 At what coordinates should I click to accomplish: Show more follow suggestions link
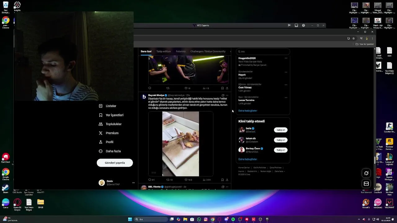tap(248, 159)
